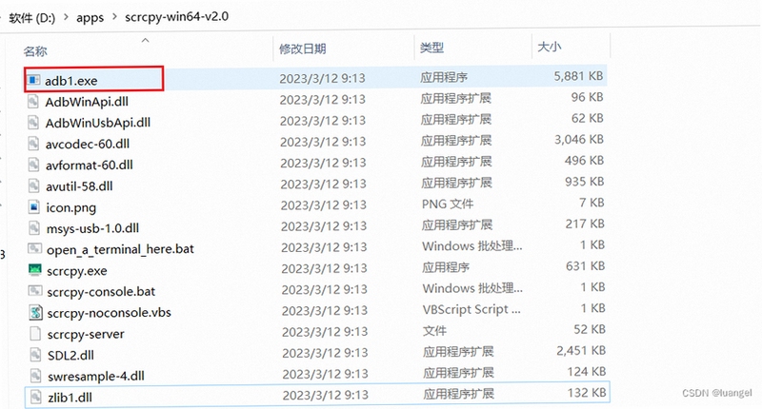Click the swresample-4.dll file icon
Screen dimensions: 762x409
[35, 376]
